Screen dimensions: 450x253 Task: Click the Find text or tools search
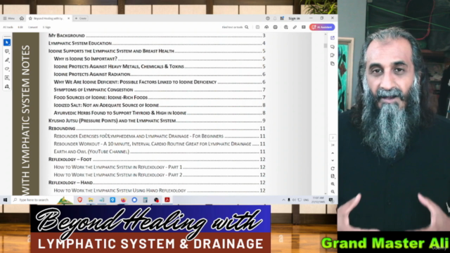[x=235, y=27]
